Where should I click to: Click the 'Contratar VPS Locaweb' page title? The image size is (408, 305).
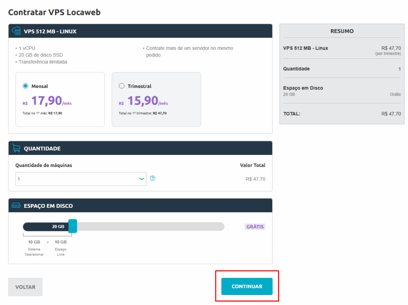coord(54,12)
